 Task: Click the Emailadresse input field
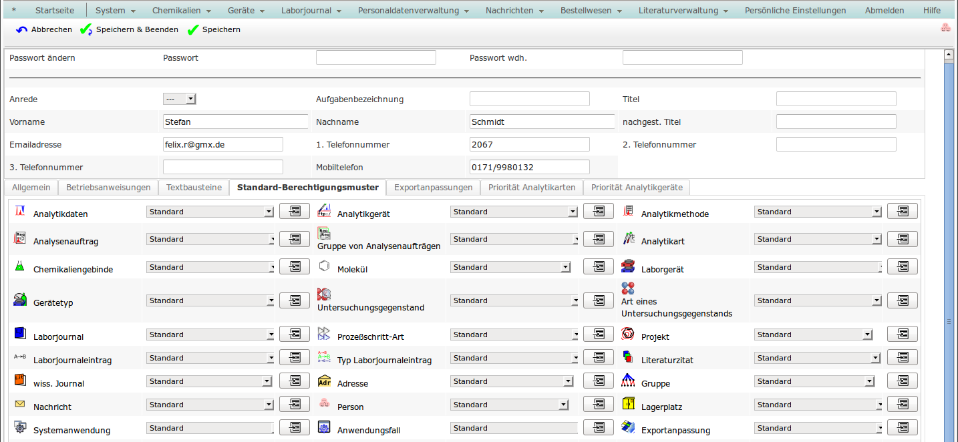(222, 144)
